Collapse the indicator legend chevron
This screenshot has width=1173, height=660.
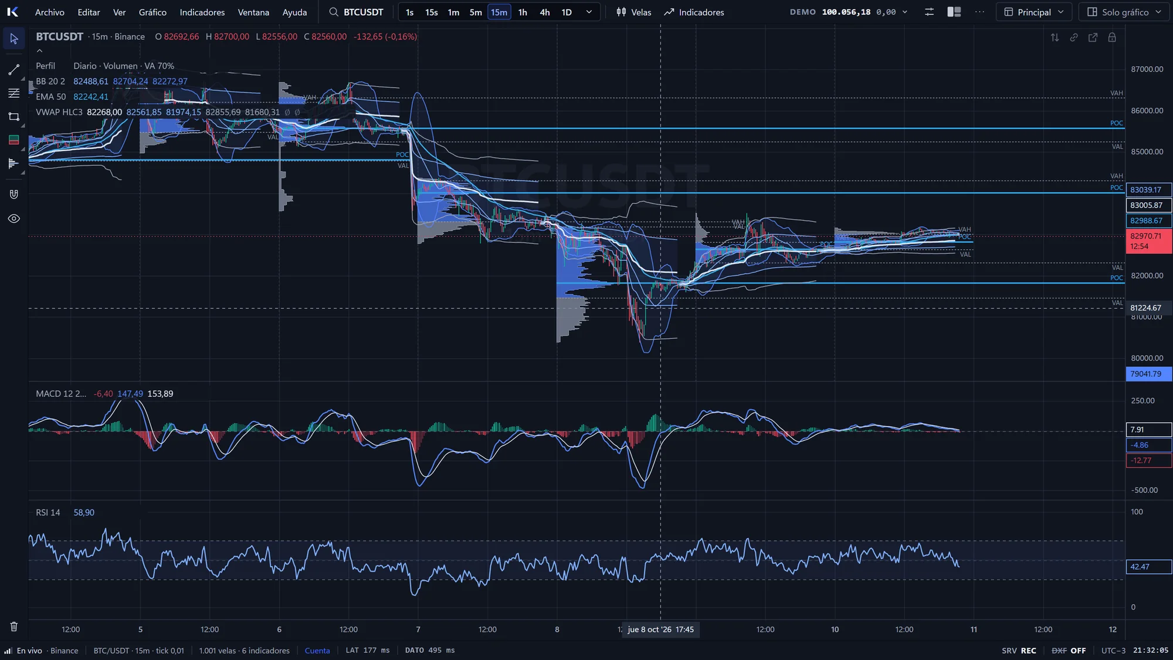point(40,51)
